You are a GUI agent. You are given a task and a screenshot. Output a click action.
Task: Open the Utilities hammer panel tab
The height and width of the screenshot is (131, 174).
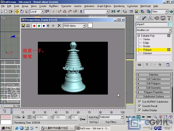(169, 18)
